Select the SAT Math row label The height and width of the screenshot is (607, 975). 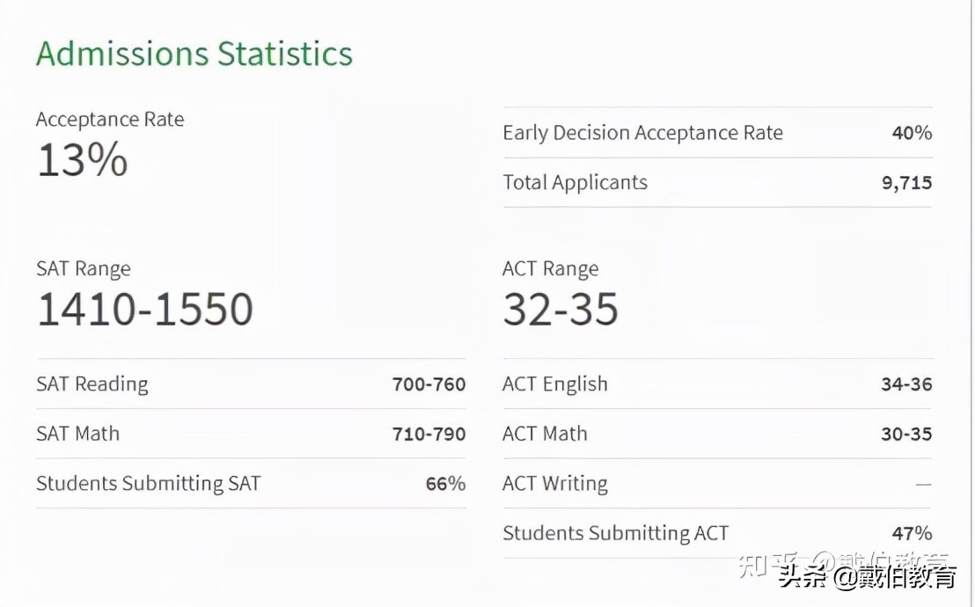[x=77, y=434]
